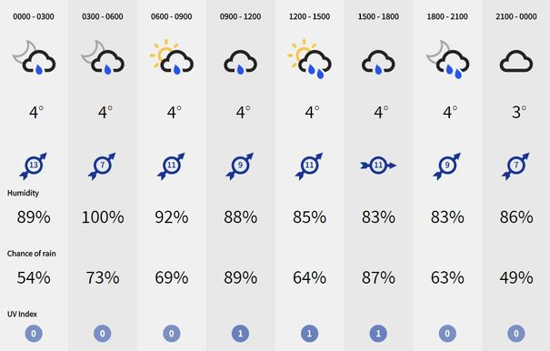The image size is (550, 351).
Task: Click the UV index 1 badge for 0900 - 1200
Action: pyautogui.click(x=240, y=334)
